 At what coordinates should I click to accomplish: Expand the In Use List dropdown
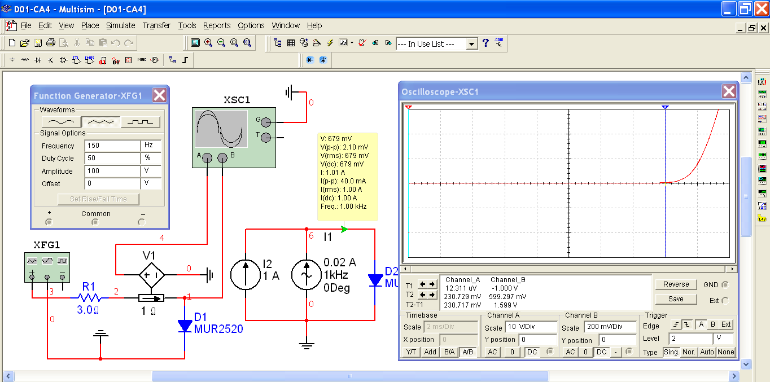(x=472, y=44)
